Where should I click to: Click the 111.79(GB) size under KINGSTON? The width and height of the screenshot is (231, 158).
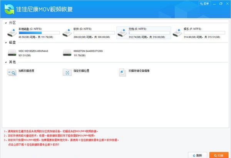(80, 55)
